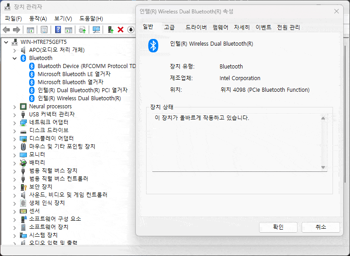Click the 네트워크 어댑터 network icon

(x=23, y=123)
